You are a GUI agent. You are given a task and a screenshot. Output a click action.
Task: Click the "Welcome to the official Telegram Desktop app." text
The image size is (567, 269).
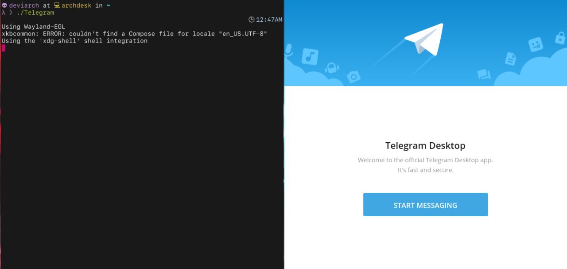click(x=425, y=160)
